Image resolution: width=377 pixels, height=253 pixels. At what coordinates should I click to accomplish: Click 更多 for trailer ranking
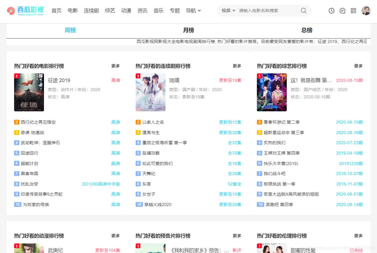pyautogui.click(x=237, y=236)
